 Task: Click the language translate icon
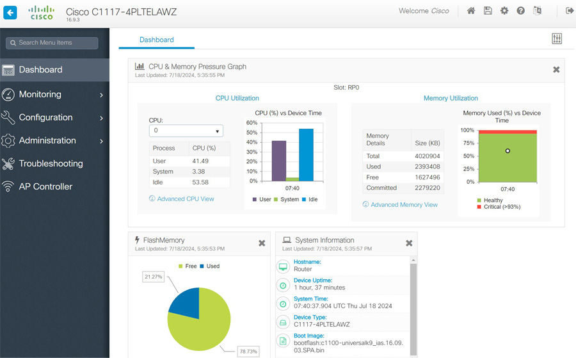537,11
